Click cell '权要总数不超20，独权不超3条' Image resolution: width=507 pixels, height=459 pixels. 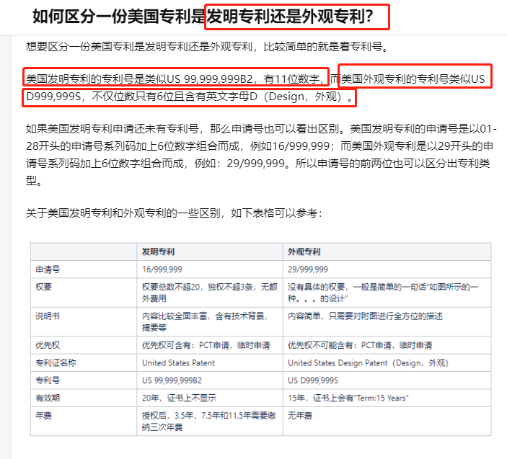pyautogui.click(x=210, y=293)
